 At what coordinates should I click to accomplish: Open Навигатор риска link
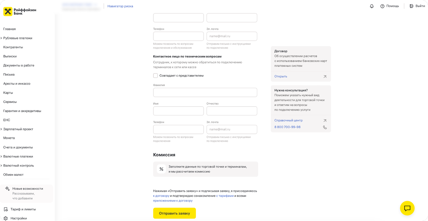pos(120,6)
